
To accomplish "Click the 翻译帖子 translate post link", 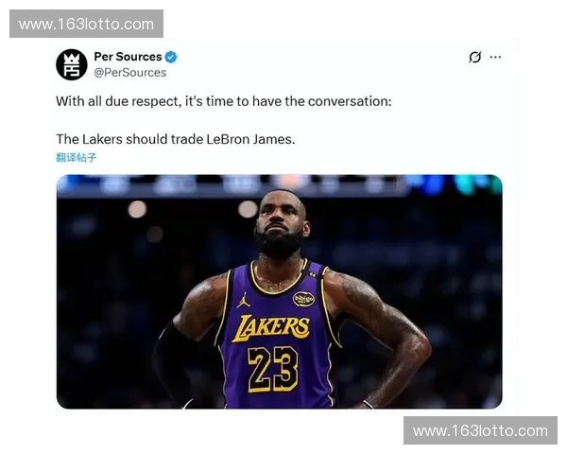I will coord(77,158).
